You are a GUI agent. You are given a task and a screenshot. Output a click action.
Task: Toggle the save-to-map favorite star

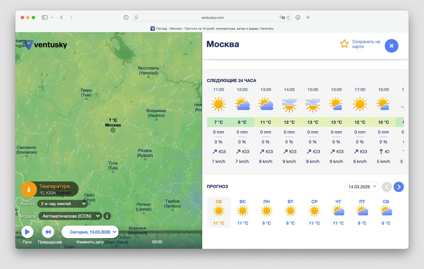tap(344, 43)
